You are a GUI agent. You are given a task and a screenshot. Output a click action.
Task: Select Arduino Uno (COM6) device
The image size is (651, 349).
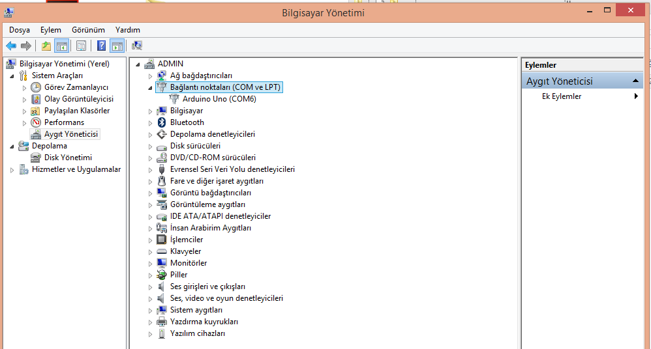[219, 99]
